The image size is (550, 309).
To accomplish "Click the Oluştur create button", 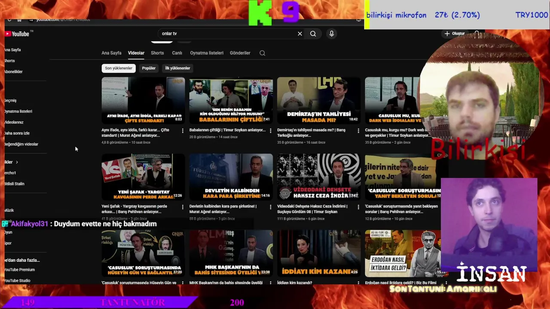I will [455, 33].
